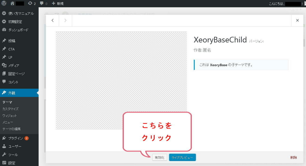Go to ダッシュボード in the sidebar

[19, 30]
